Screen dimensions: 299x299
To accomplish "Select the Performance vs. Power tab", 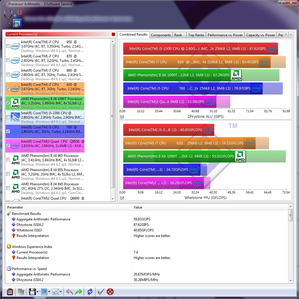I will pyautogui.click(x=225, y=35).
